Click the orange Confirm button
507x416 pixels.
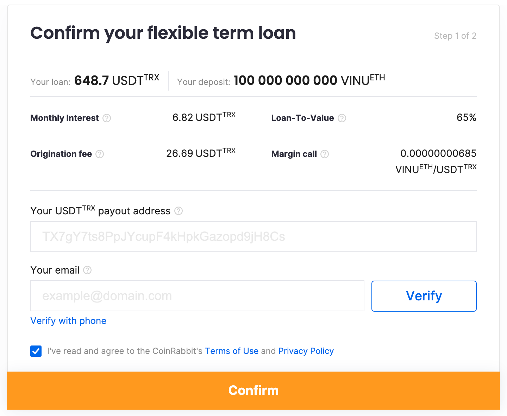[254, 390]
